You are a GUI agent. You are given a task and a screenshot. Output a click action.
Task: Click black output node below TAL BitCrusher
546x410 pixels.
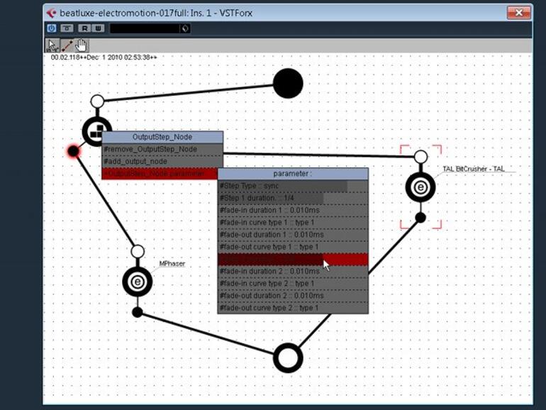pos(420,218)
